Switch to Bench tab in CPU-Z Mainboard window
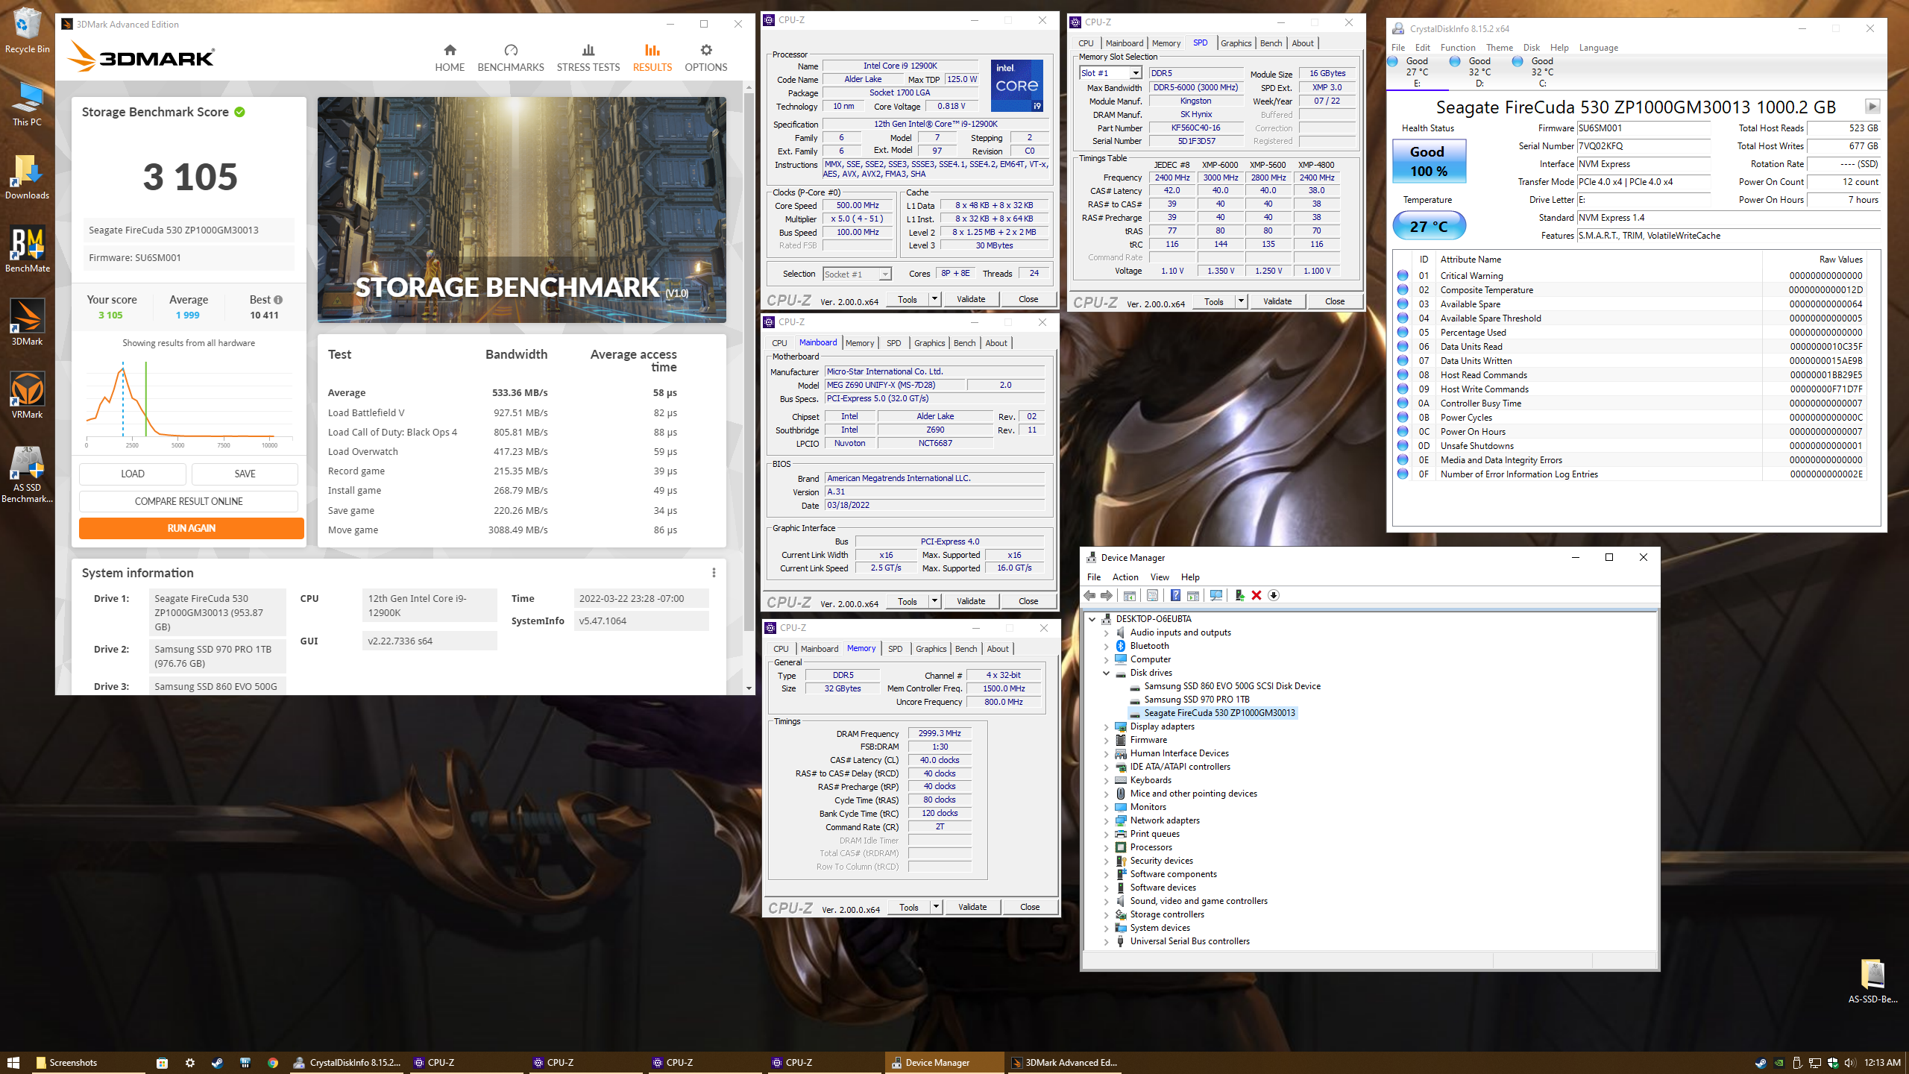 pos(964,343)
